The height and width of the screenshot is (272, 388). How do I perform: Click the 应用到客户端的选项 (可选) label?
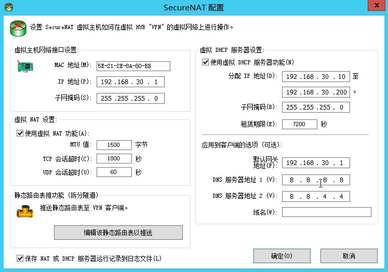pyautogui.click(x=242, y=145)
